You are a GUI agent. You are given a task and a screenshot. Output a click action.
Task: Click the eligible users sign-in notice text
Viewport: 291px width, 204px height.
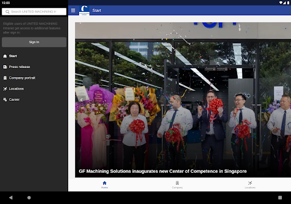32,28
